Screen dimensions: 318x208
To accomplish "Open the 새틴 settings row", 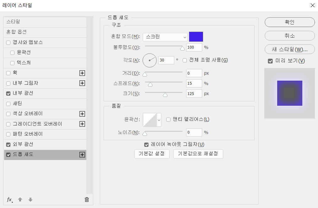I will (x=45, y=104).
